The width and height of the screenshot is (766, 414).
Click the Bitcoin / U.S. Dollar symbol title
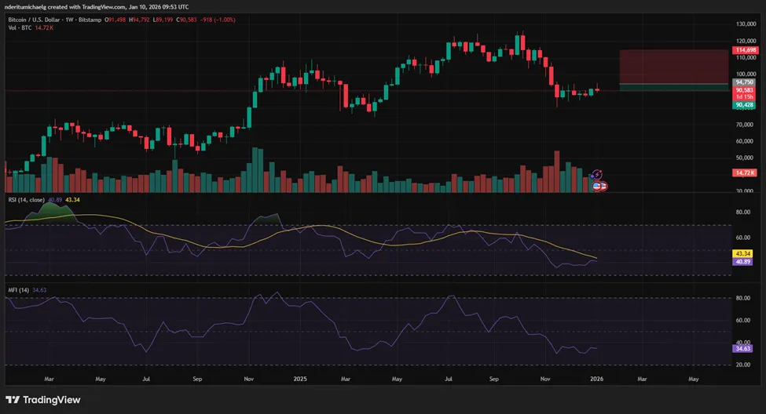point(34,20)
